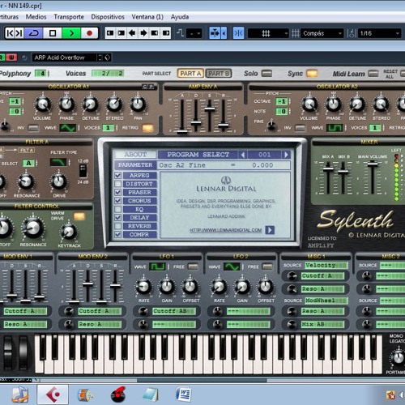Select PART B
405x405 pixels.
(219, 74)
